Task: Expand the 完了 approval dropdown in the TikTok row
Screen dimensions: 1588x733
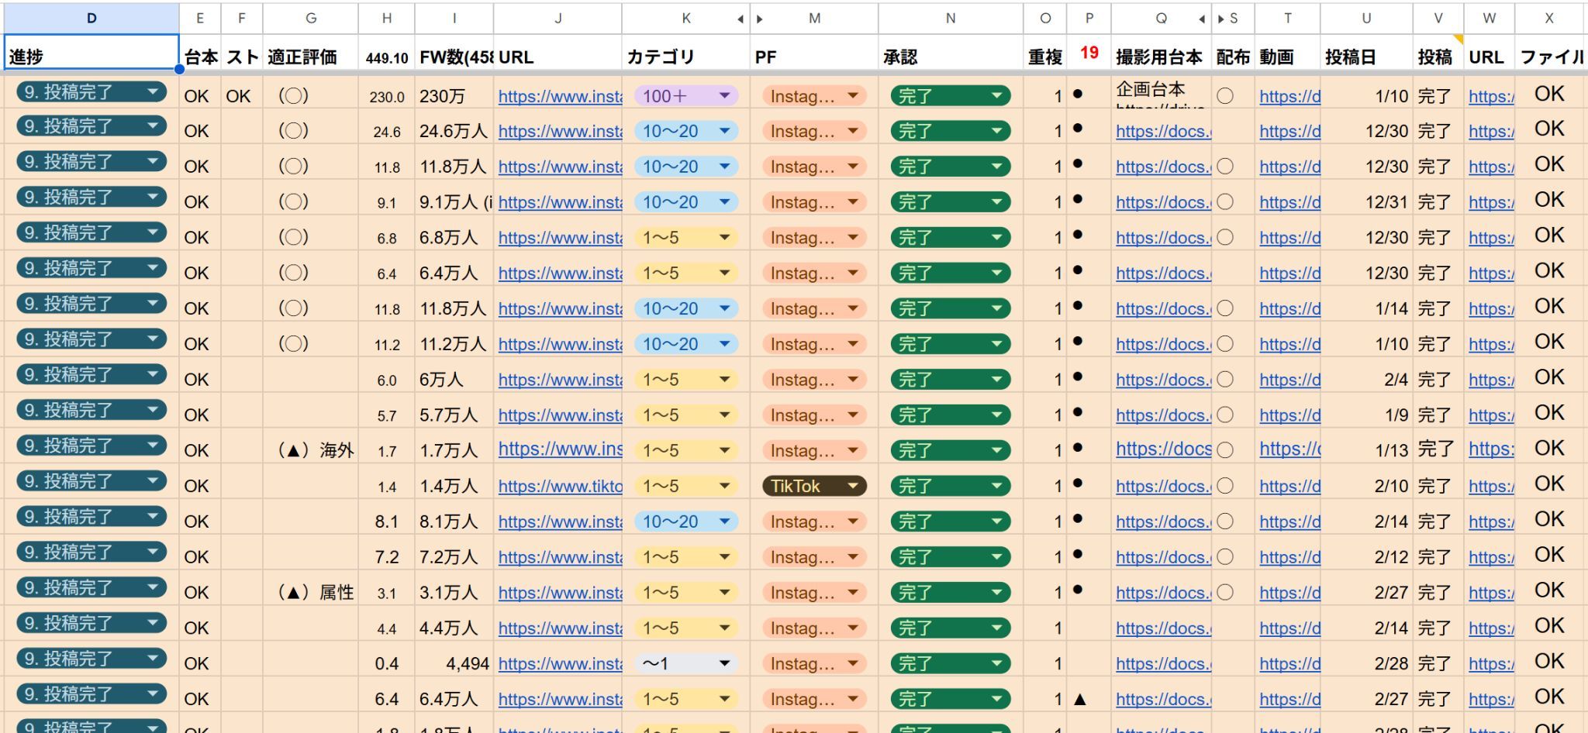Action: pyautogui.click(x=996, y=486)
